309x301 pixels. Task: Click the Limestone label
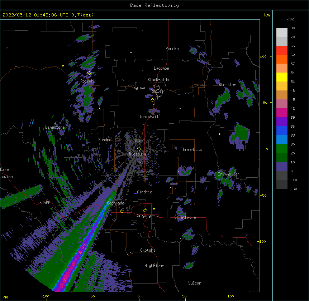(x=55, y=127)
